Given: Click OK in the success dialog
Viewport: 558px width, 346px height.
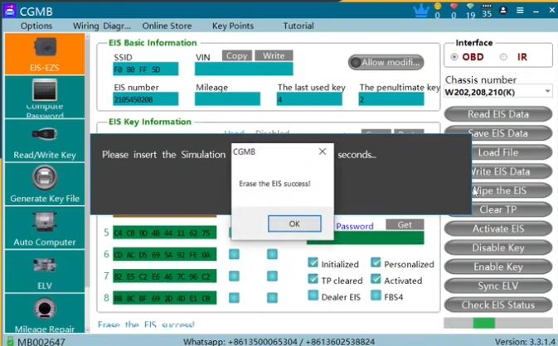Looking at the screenshot, I should pos(294,223).
